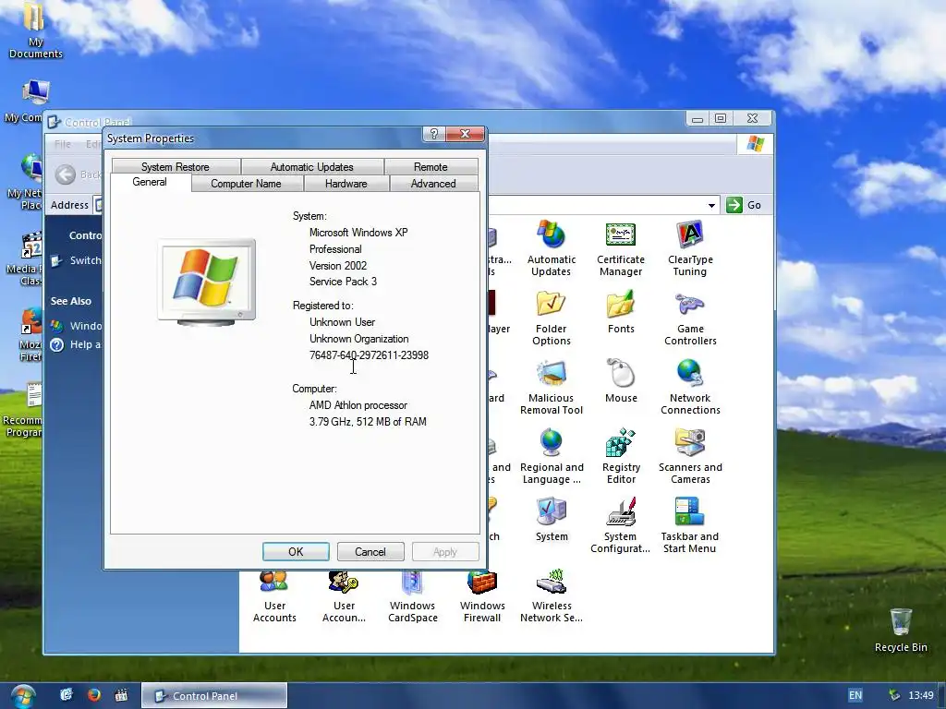The height and width of the screenshot is (709, 946).
Task: Select the General tab
Action: 150,182
